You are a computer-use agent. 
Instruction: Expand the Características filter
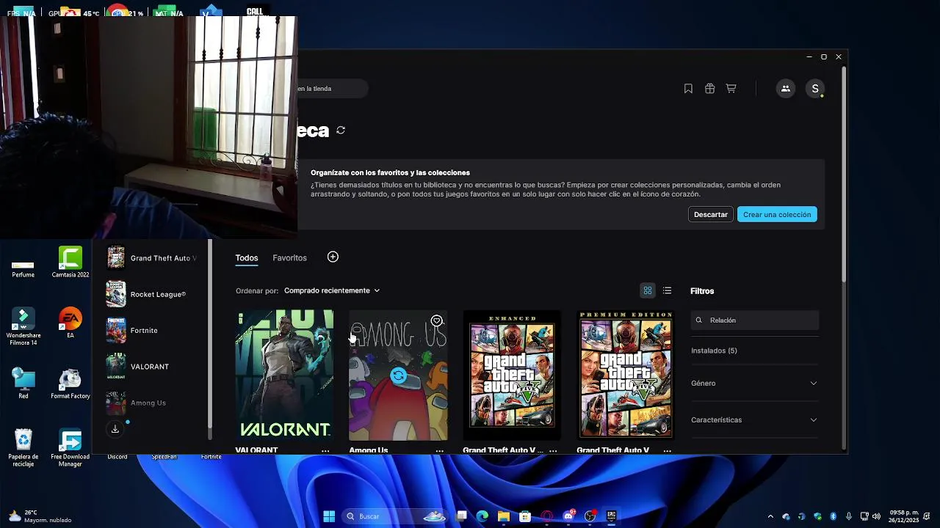click(x=754, y=420)
